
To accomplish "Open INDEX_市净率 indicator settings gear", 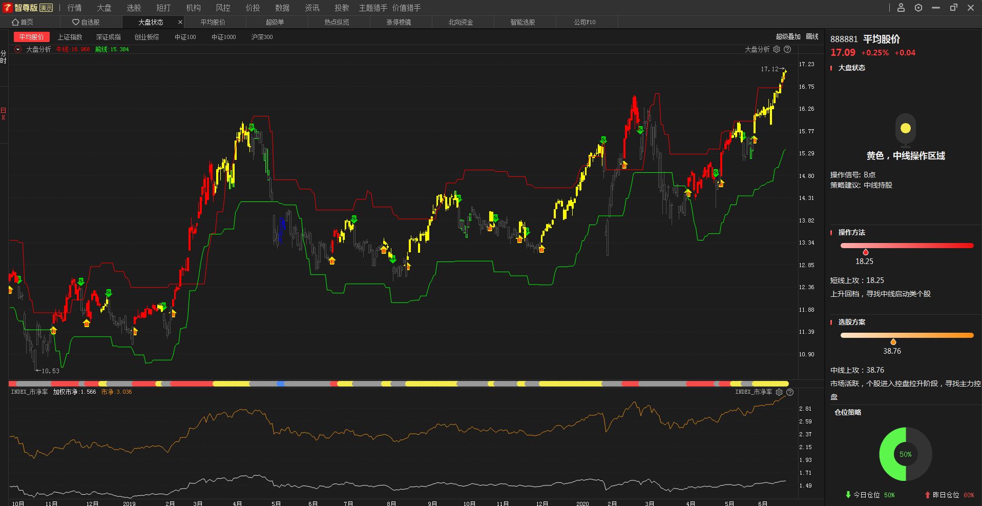I will pyautogui.click(x=779, y=392).
